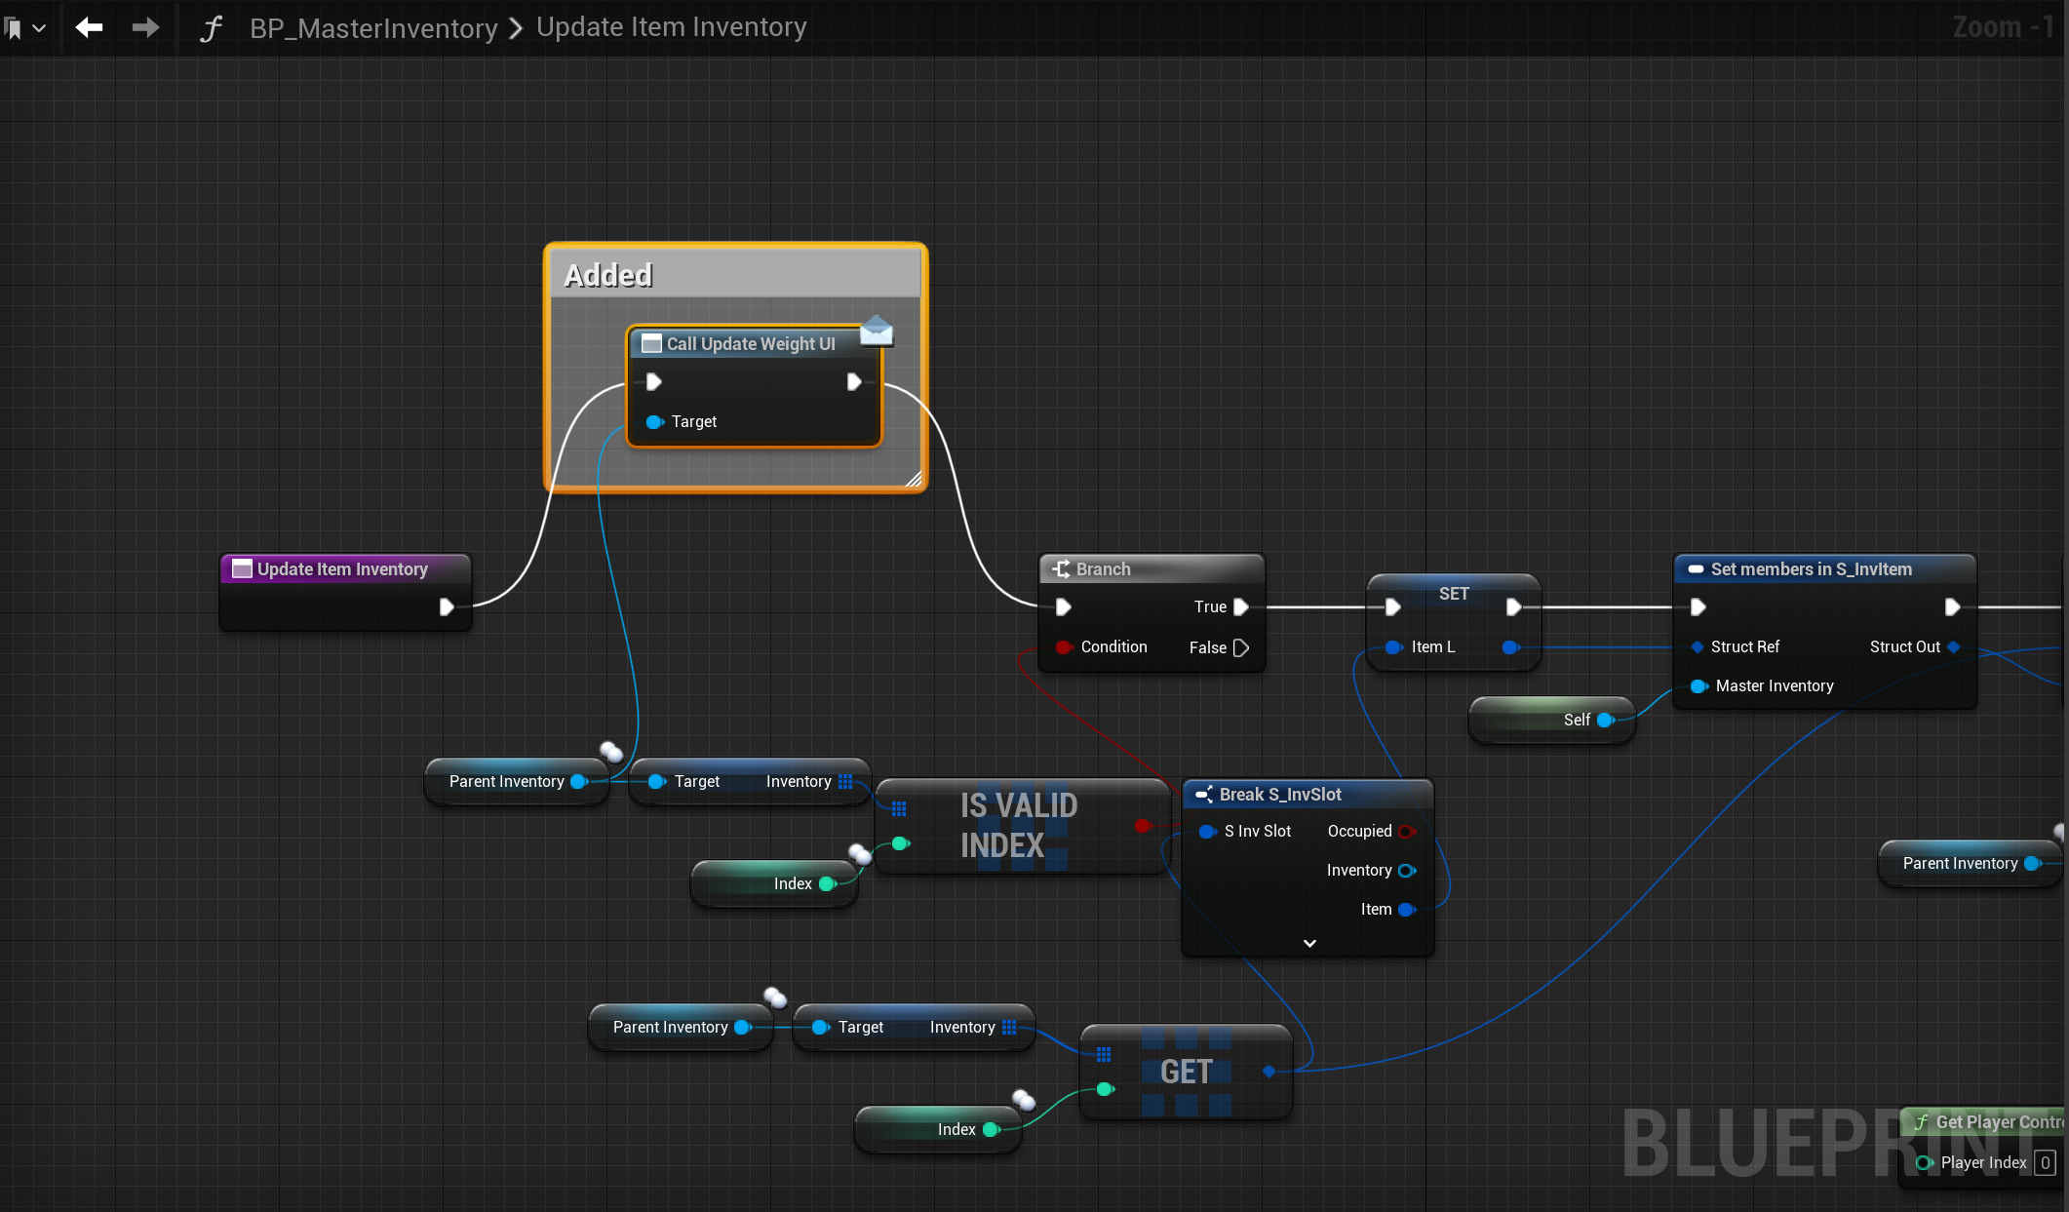
Task: Select the IS VALID INDEX node
Action: tap(1019, 825)
